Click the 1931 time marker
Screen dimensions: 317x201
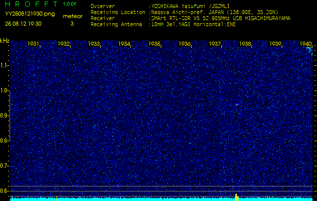tap(33, 44)
